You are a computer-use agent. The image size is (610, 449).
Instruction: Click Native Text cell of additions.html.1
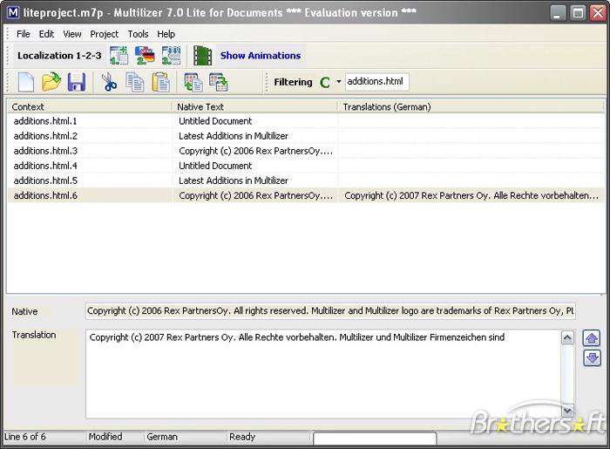pyautogui.click(x=254, y=121)
